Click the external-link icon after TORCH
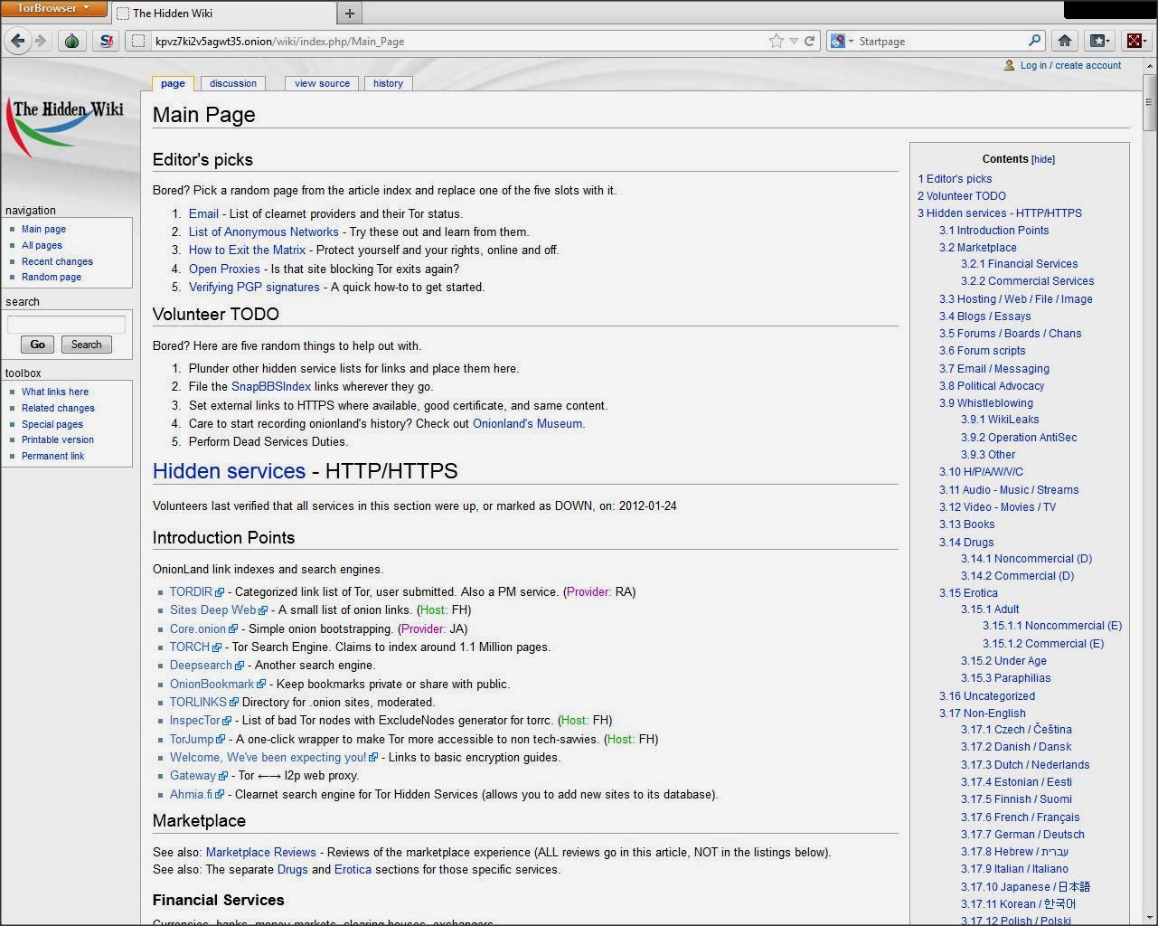This screenshot has width=1158, height=926. (x=217, y=648)
